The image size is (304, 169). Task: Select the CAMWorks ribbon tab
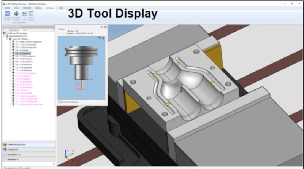(x=50, y=8)
